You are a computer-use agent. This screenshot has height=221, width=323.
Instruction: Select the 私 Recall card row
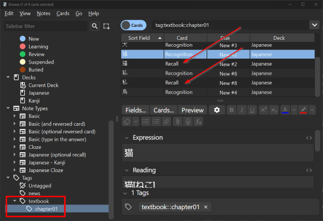coord(217,82)
